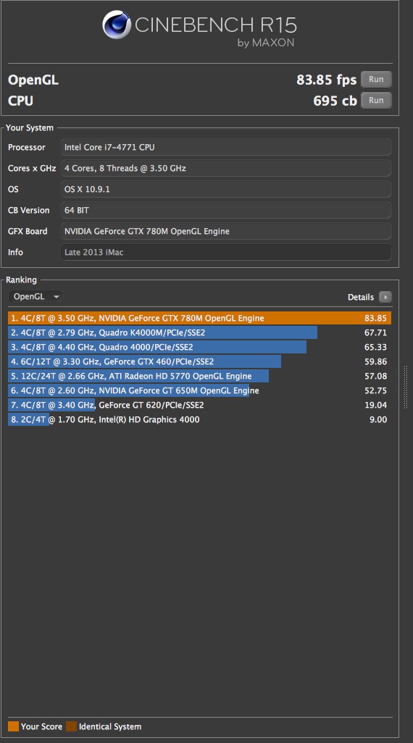
Task: Click the GFX Board field GTX 780M
Action: click(226, 231)
